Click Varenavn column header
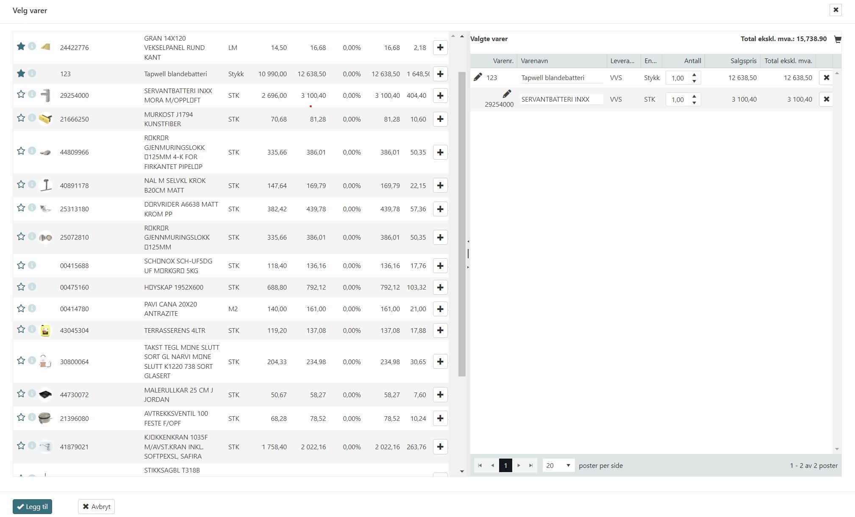The width and height of the screenshot is (855, 517). 534,61
